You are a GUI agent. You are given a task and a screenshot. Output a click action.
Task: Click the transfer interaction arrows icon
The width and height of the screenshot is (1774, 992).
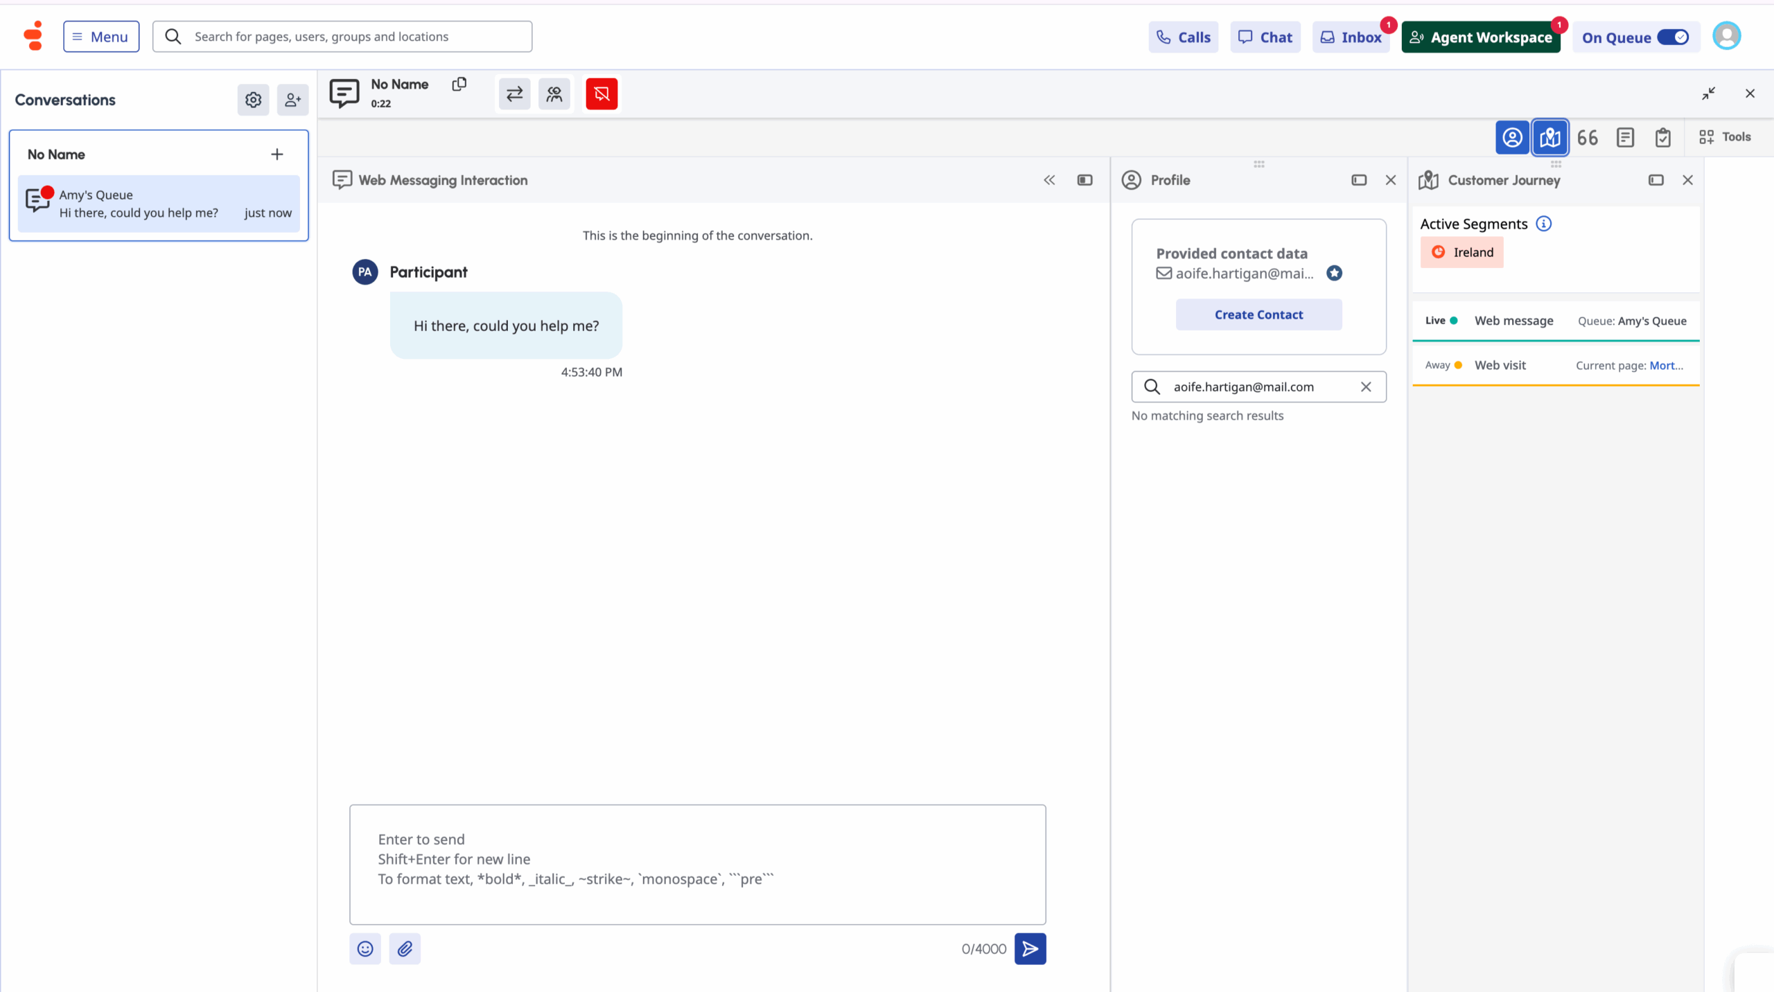(x=514, y=94)
